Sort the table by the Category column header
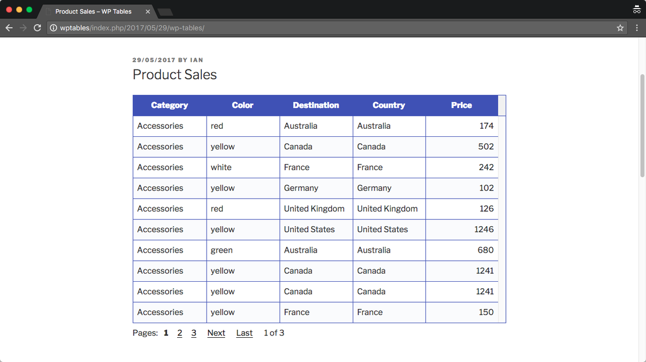This screenshot has width=646, height=362. point(170,105)
